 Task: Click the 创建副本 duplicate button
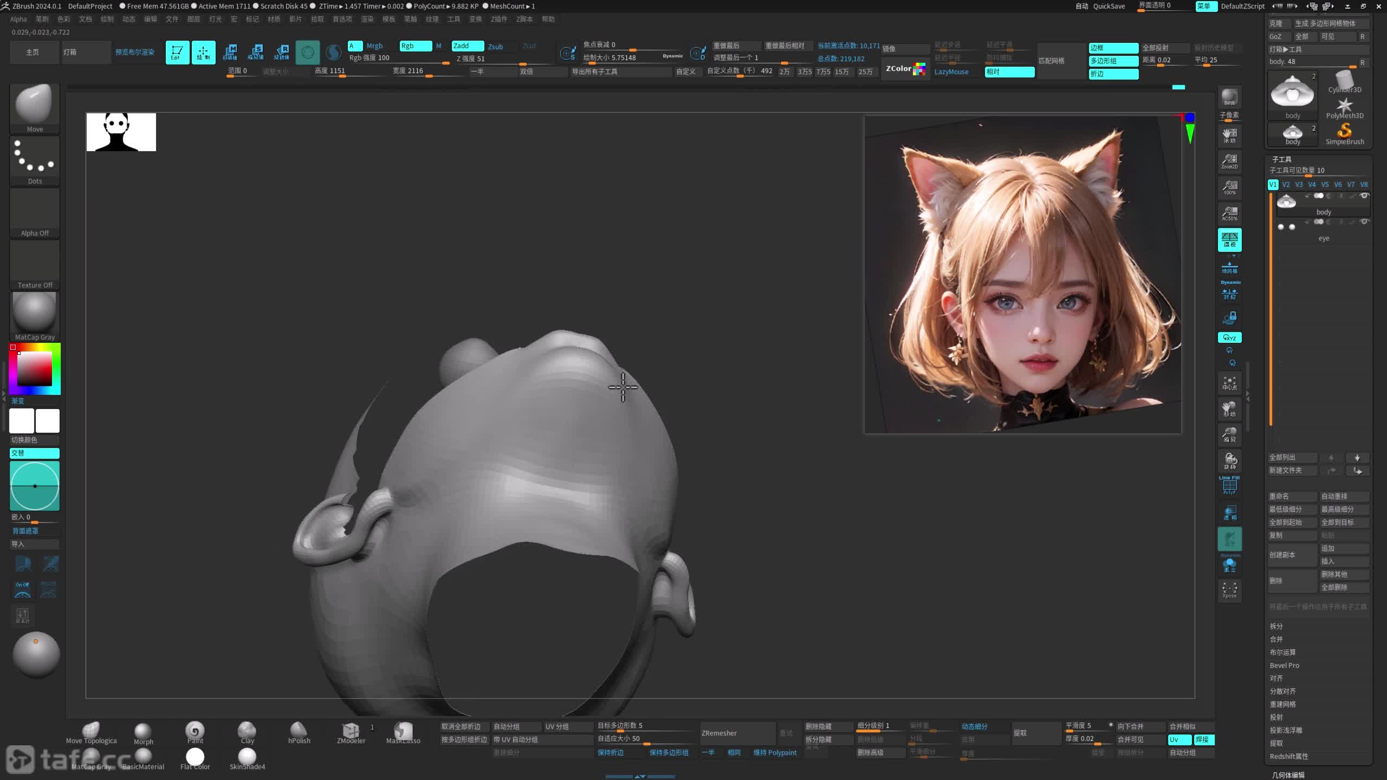[1292, 555]
